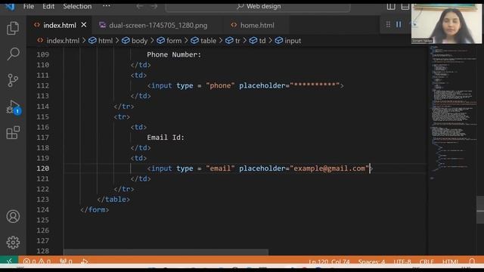
Task: Click the text "Email Id:"
Action: (x=166, y=138)
